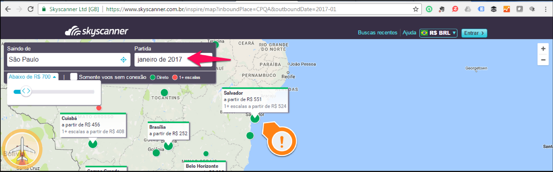Open the 'Ajuda' help link
The image size is (553, 172).
tap(409, 33)
